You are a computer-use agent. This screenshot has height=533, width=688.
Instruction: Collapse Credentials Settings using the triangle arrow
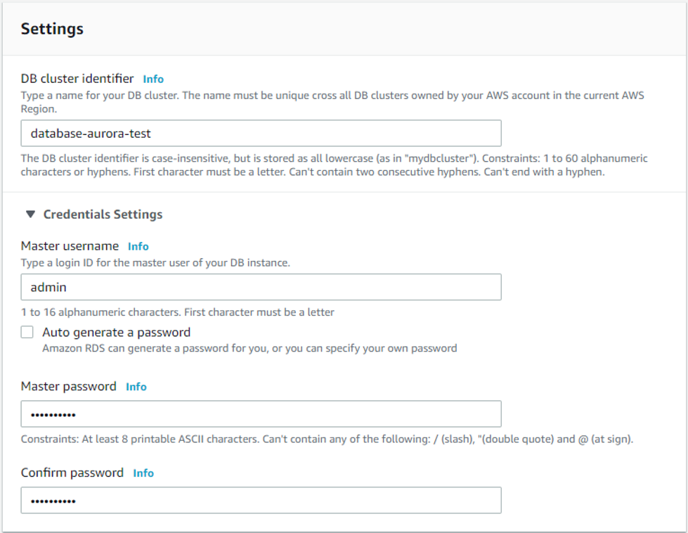tap(30, 214)
